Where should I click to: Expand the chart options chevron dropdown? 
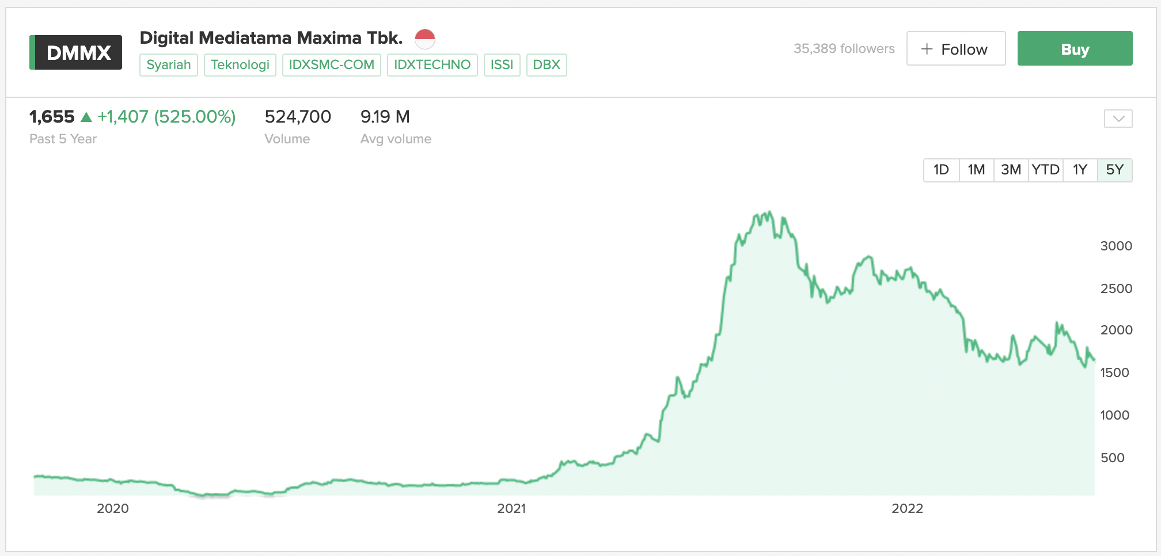[1118, 119]
